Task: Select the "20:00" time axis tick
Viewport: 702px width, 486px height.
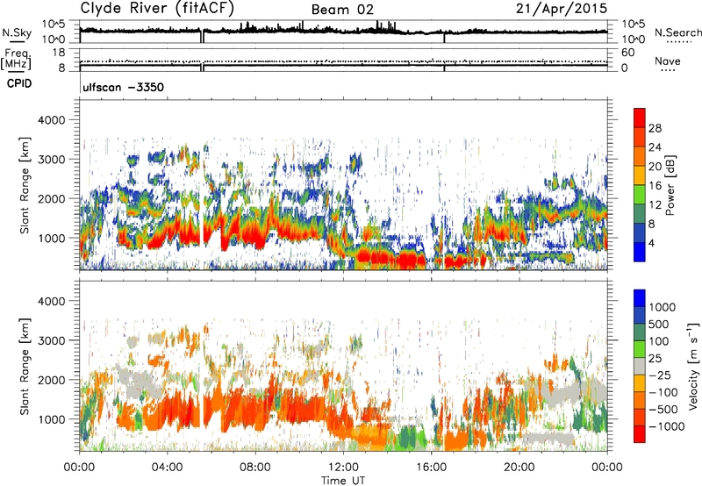Action: pyautogui.click(x=519, y=468)
